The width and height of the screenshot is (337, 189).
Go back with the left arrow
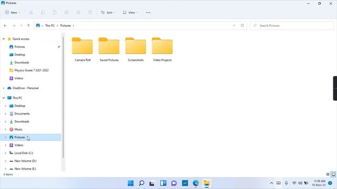click(x=5, y=26)
